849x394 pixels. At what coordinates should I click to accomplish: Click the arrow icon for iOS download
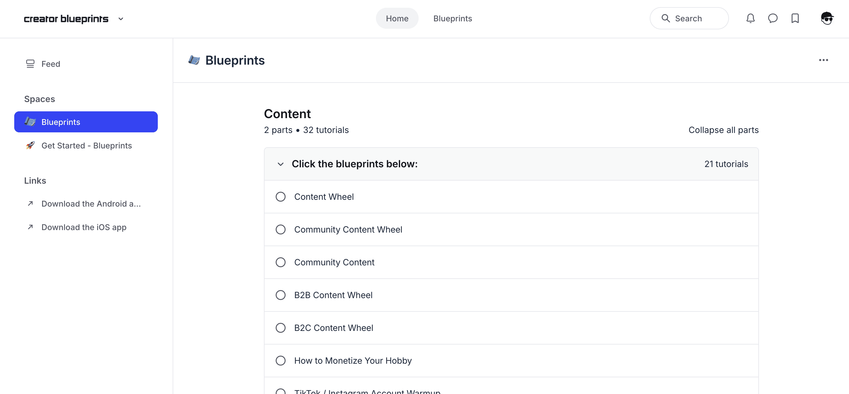click(30, 227)
